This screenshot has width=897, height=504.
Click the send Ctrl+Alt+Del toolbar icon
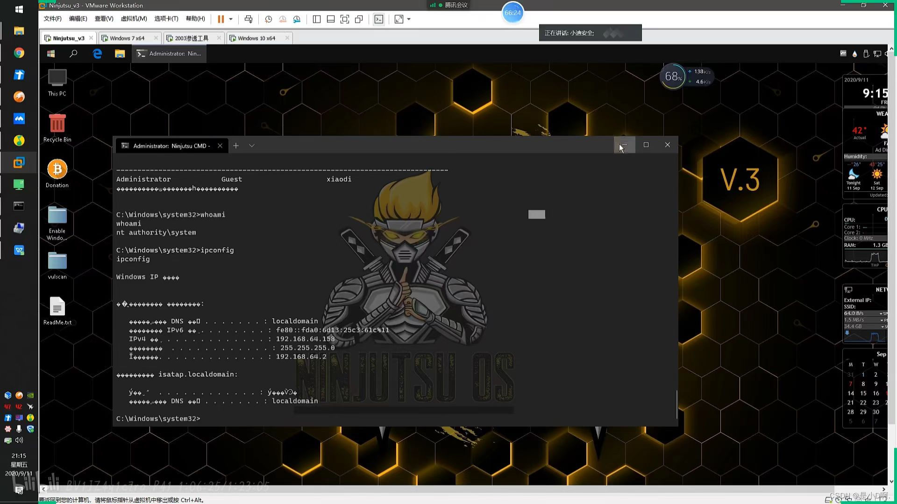[x=249, y=19]
